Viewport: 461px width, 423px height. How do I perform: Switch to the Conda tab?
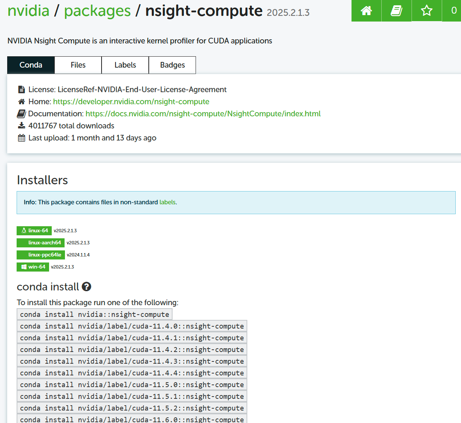click(x=31, y=65)
